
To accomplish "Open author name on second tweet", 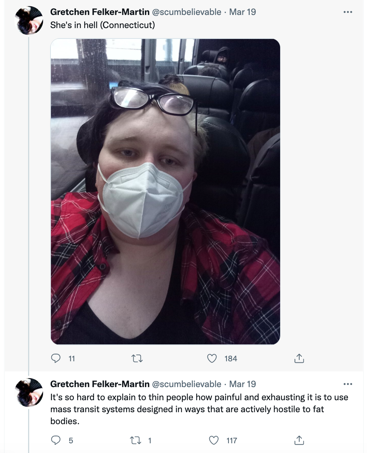I will (x=100, y=384).
